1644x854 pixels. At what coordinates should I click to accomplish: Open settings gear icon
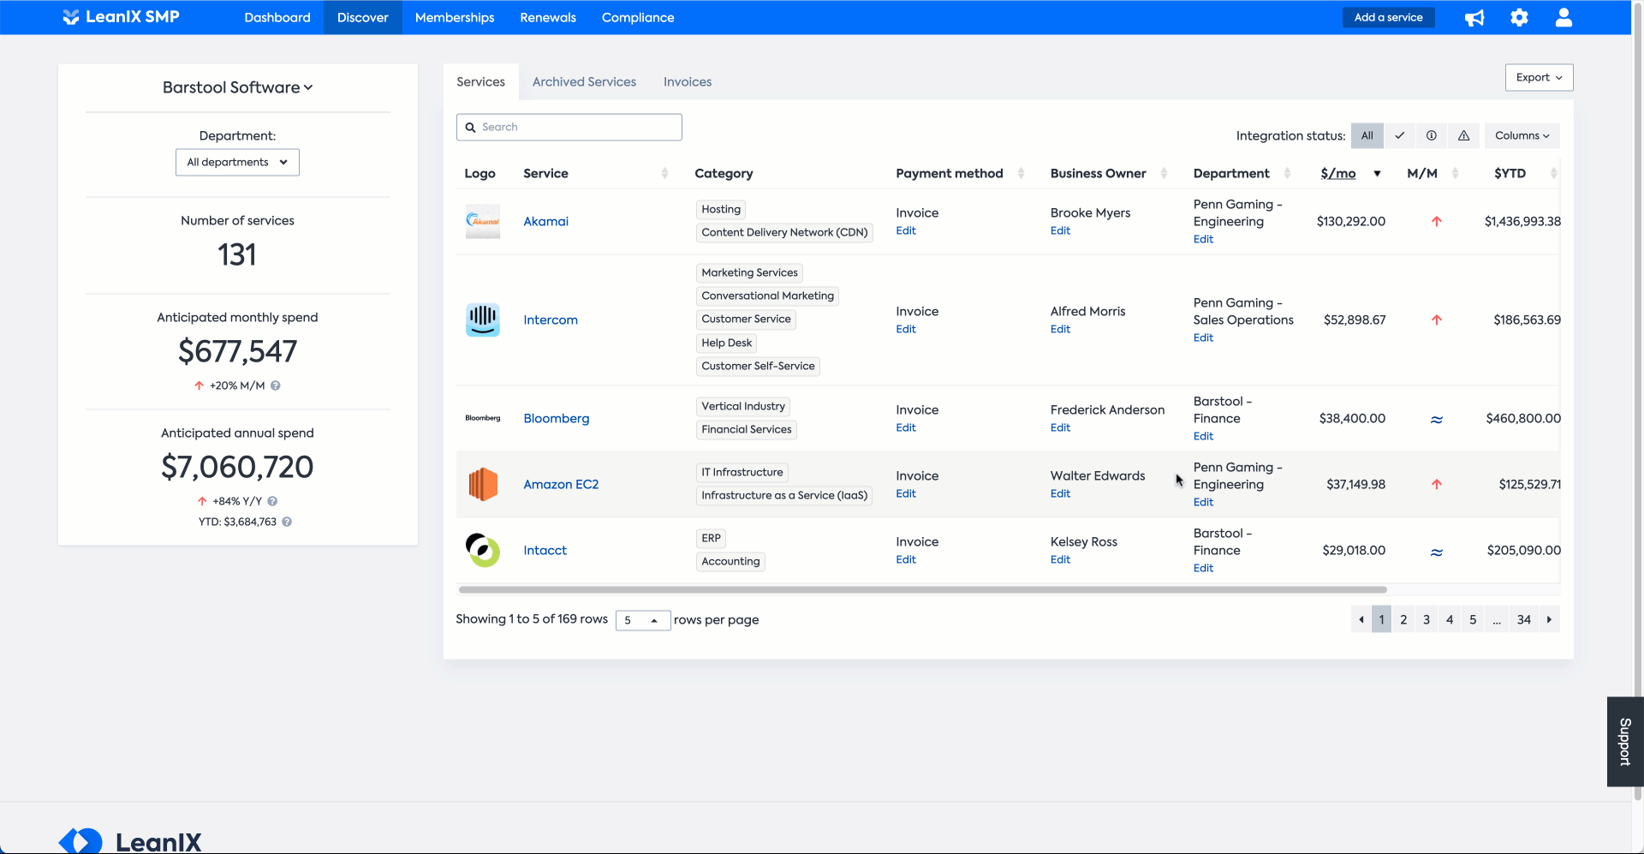click(x=1519, y=17)
